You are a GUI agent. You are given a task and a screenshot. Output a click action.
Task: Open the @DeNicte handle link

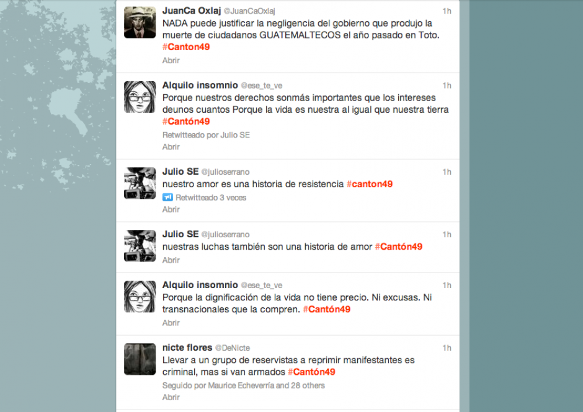click(233, 348)
